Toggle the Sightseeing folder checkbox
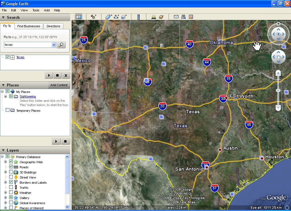Viewport: 291px width, 211px height. [11, 96]
